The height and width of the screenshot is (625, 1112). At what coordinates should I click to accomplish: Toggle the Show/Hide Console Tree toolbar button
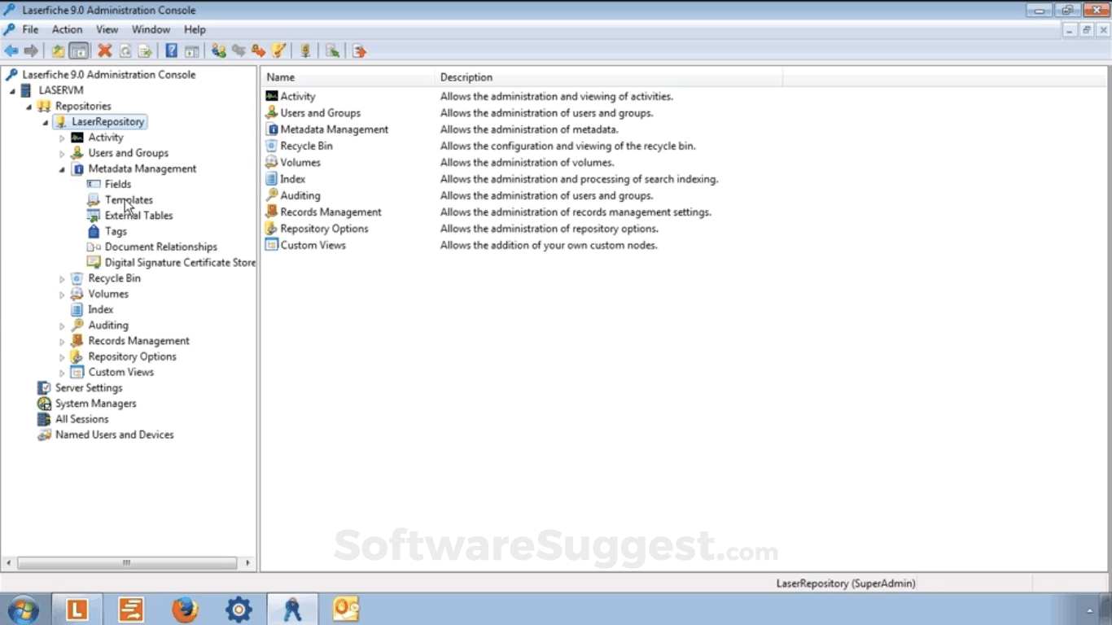(x=78, y=51)
